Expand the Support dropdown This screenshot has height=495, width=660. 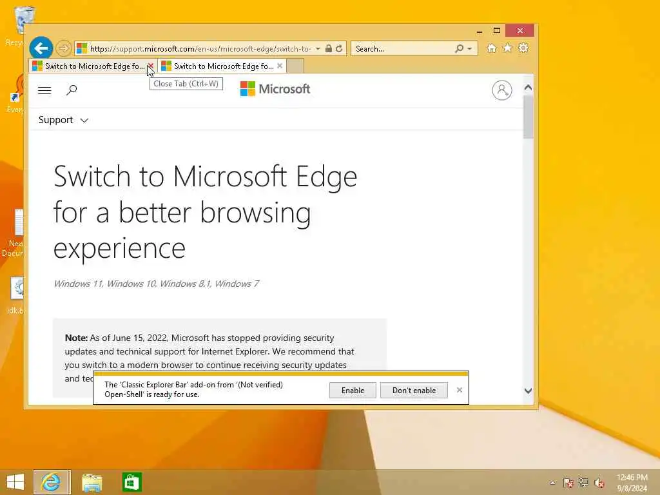coord(63,120)
